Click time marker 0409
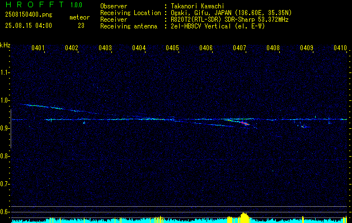 click(307, 47)
